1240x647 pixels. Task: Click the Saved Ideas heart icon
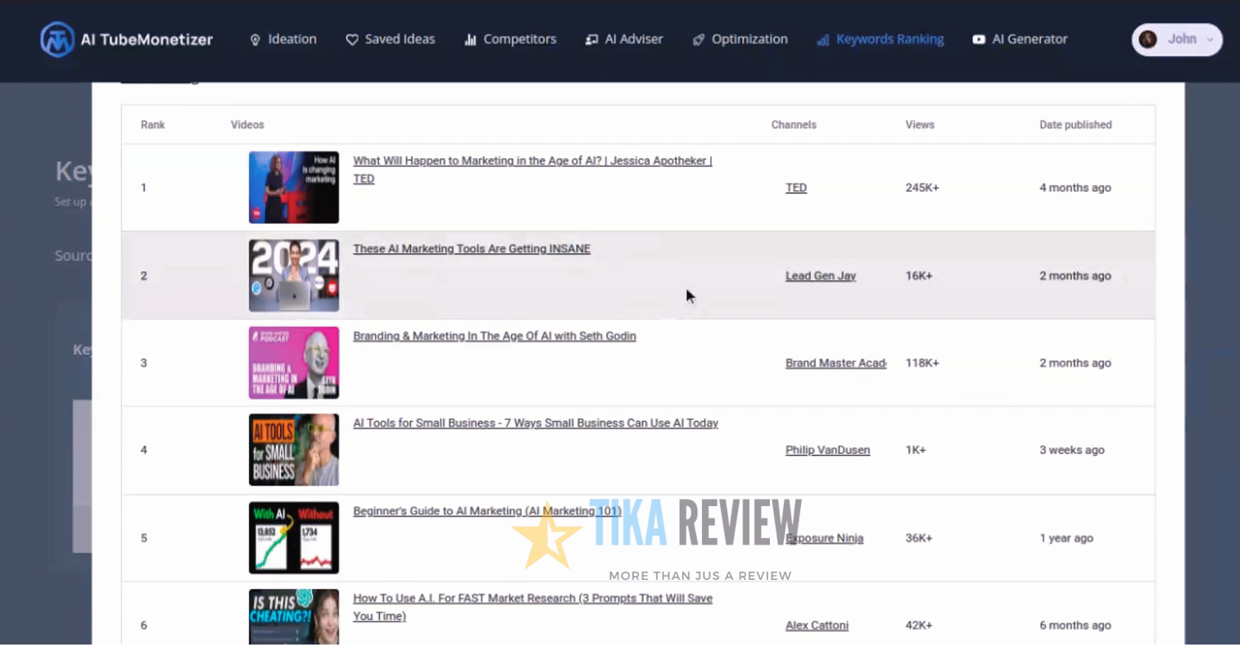351,39
